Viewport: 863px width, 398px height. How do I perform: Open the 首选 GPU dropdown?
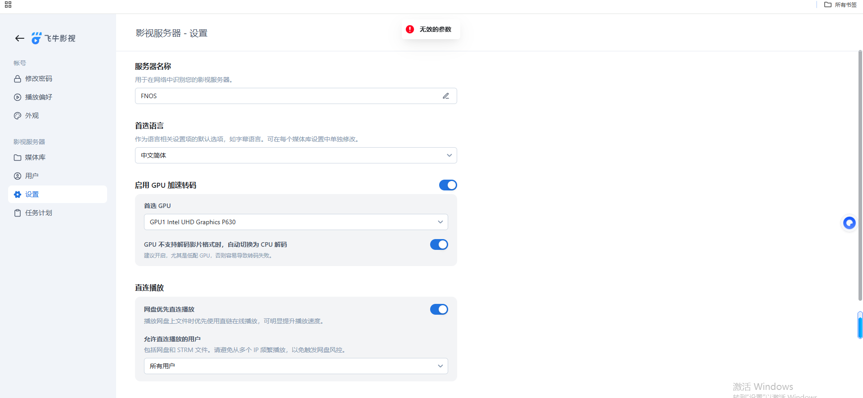tap(296, 222)
